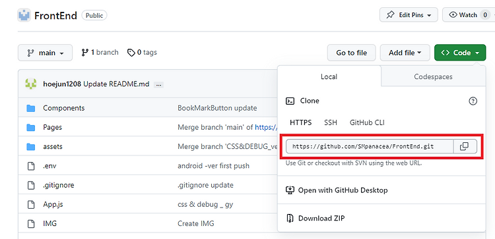Click the FrontEnd repository name link

click(x=55, y=15)
